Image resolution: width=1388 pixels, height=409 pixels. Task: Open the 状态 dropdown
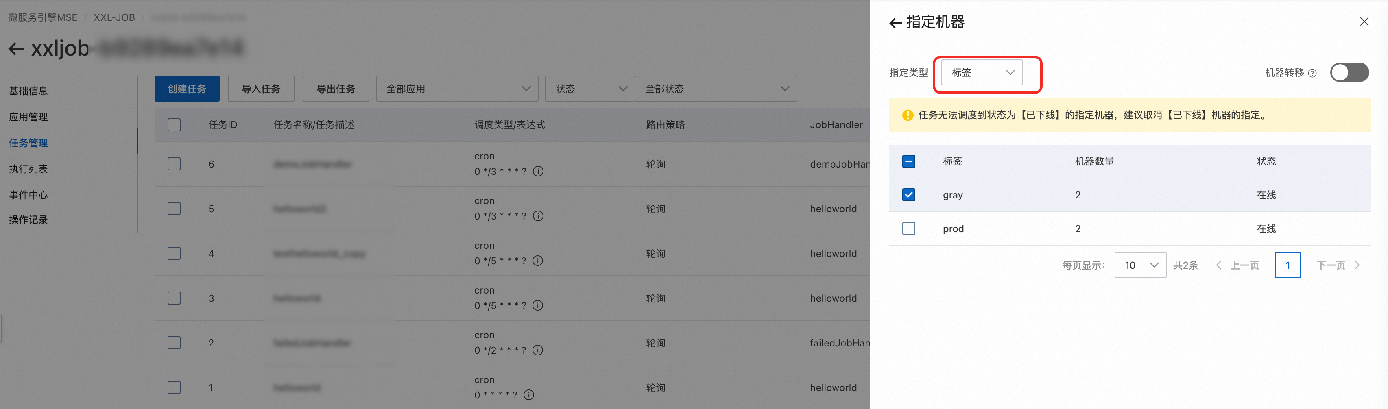point(590,89)
